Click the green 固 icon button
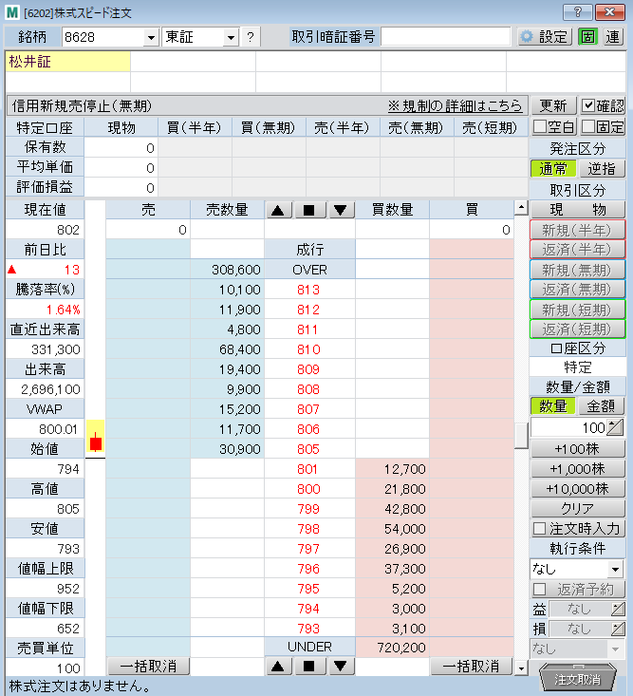 point(587,37)
